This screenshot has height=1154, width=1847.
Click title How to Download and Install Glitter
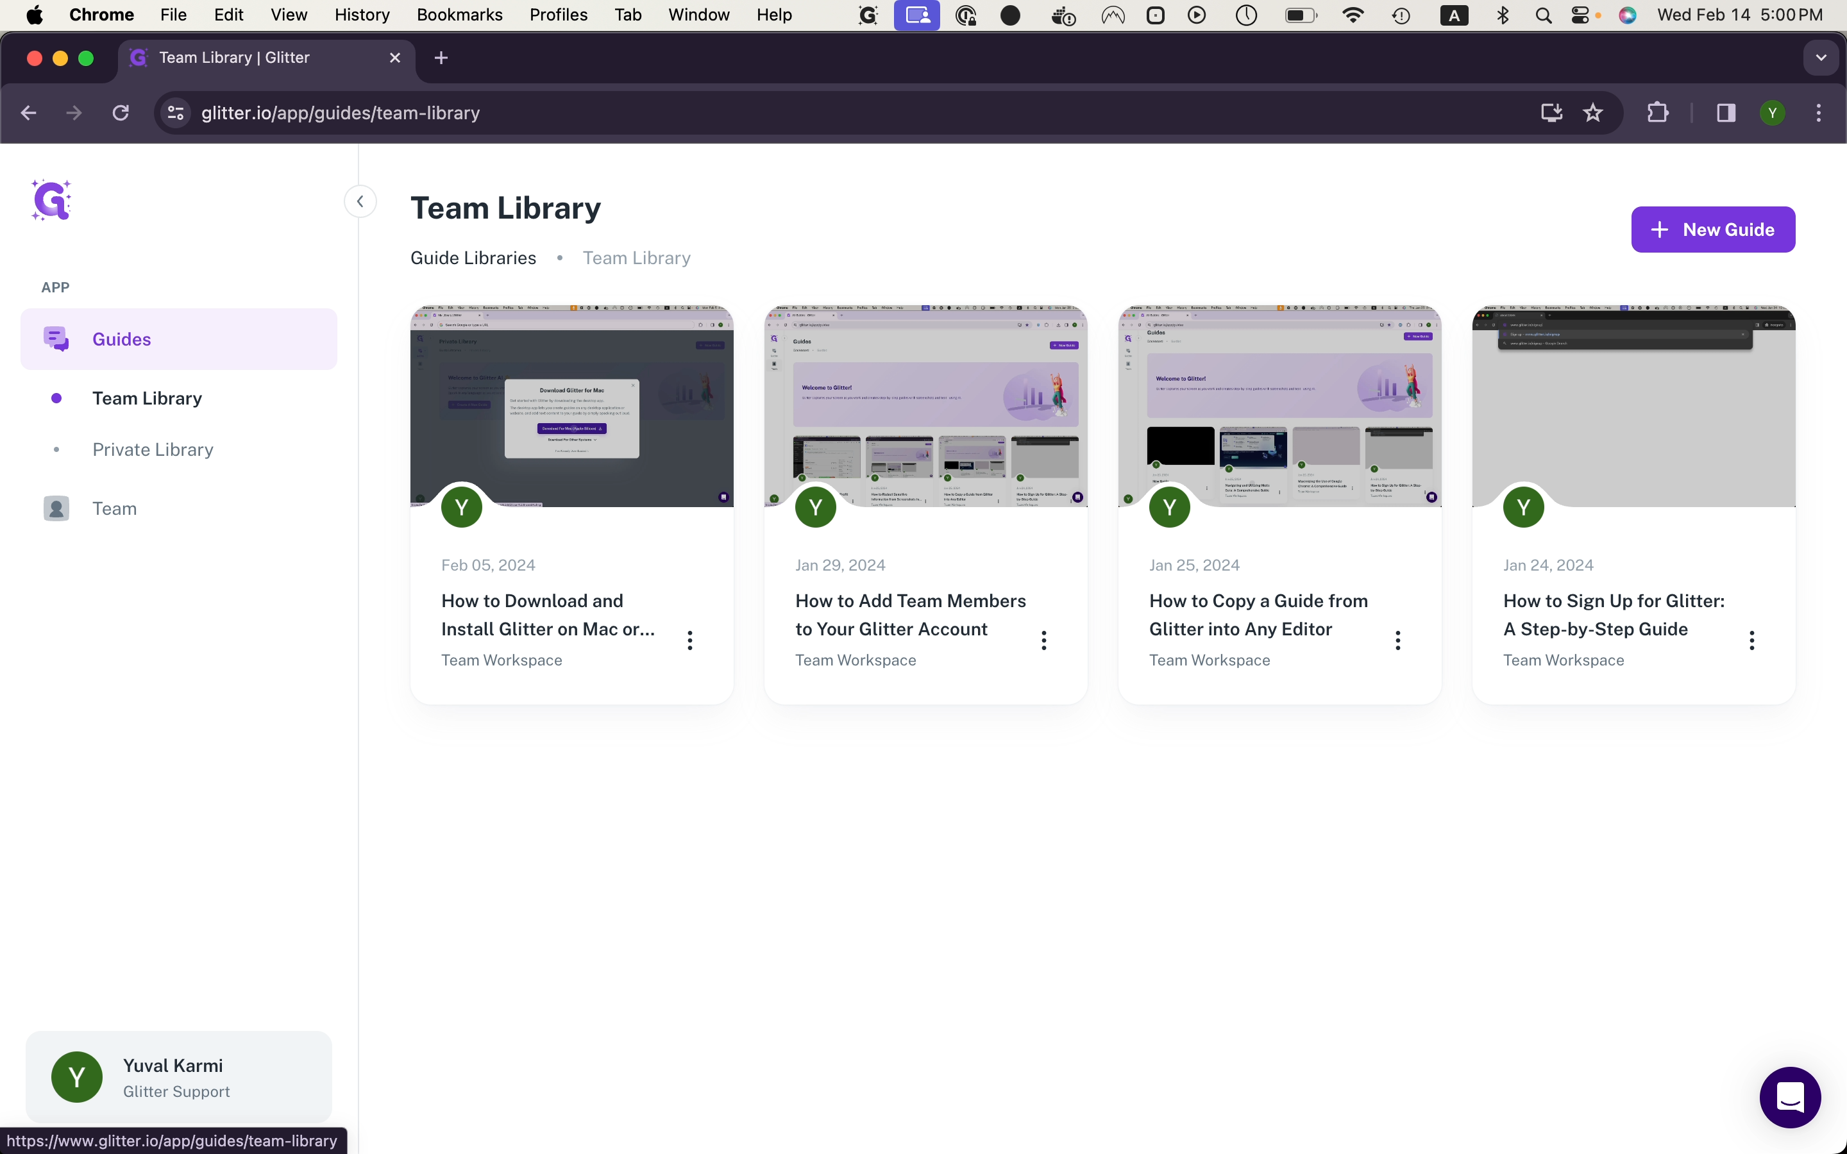[x=548, y=615]
